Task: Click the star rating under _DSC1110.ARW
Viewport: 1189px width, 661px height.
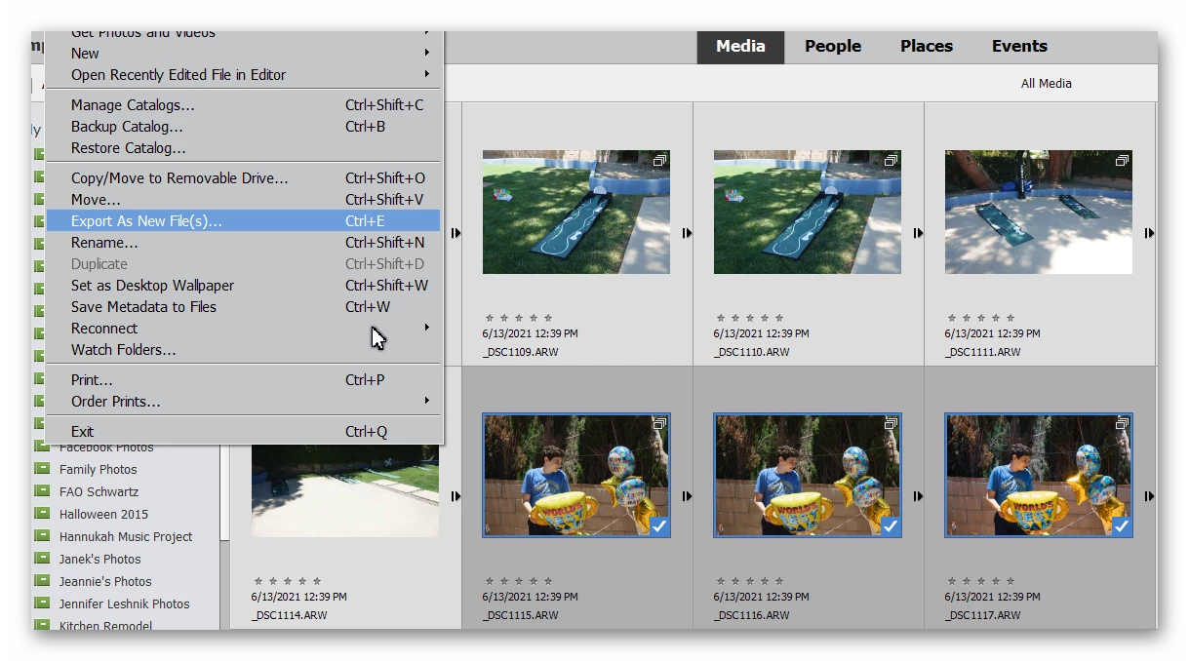Action: pos(750,318)
